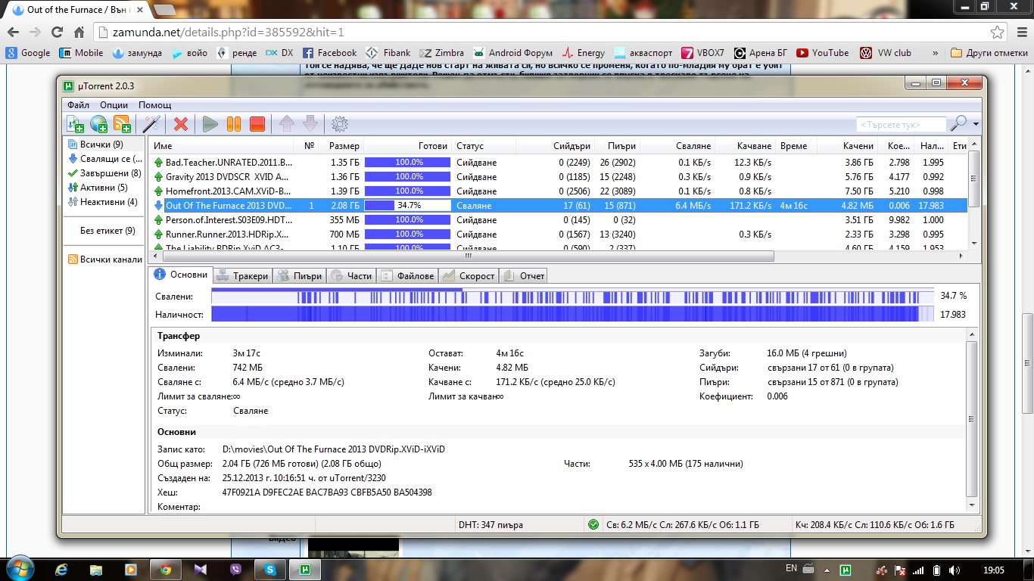Select the Bad.Teacher.UNRATED.2011 torrent row

(x=229, y=163)
